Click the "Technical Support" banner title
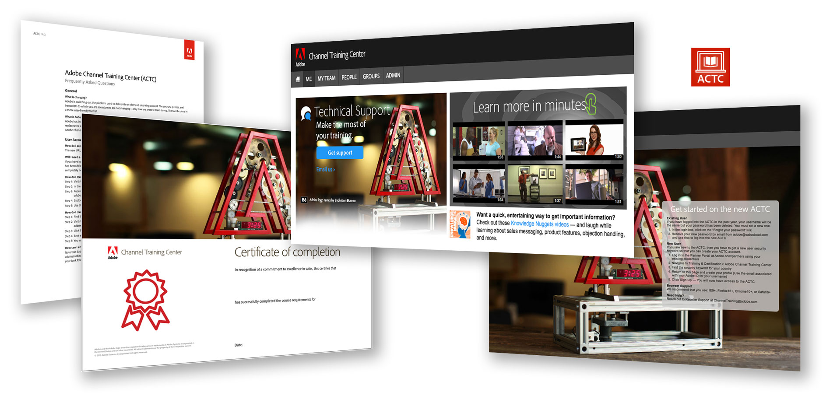Viewport: 823px width, 399px height. [x=352, y=111]
